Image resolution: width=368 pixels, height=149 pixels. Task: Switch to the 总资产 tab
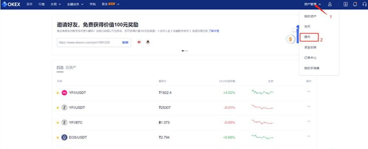click(x=71, y=67)
